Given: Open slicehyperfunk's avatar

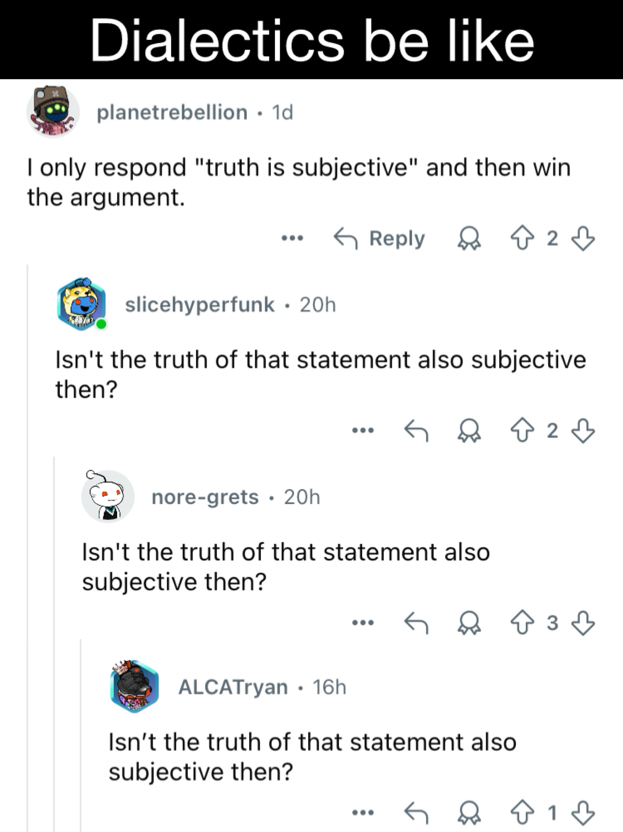Looking at the screenshot, I should click(x=81, y=304).
